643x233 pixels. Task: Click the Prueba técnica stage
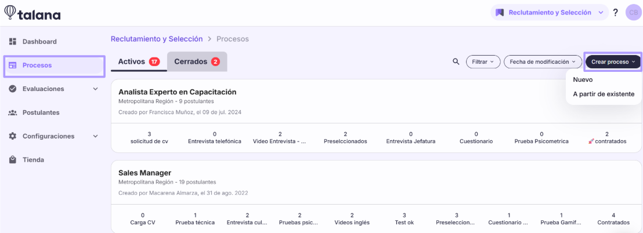(x=195, y=219)
